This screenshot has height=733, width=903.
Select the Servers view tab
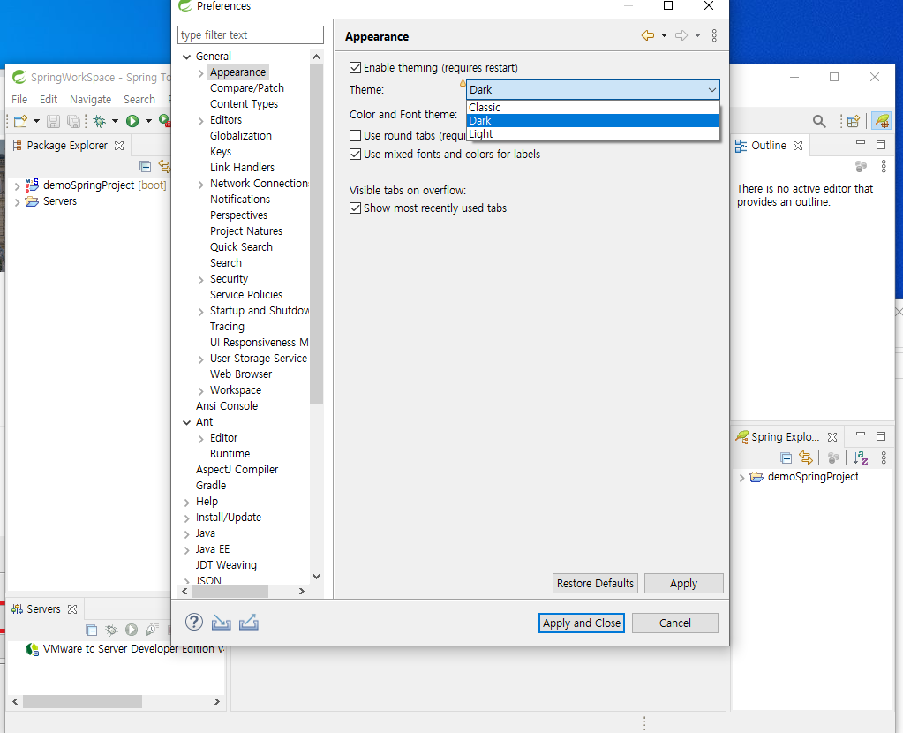pyautogui.click(x=43, y=609)
